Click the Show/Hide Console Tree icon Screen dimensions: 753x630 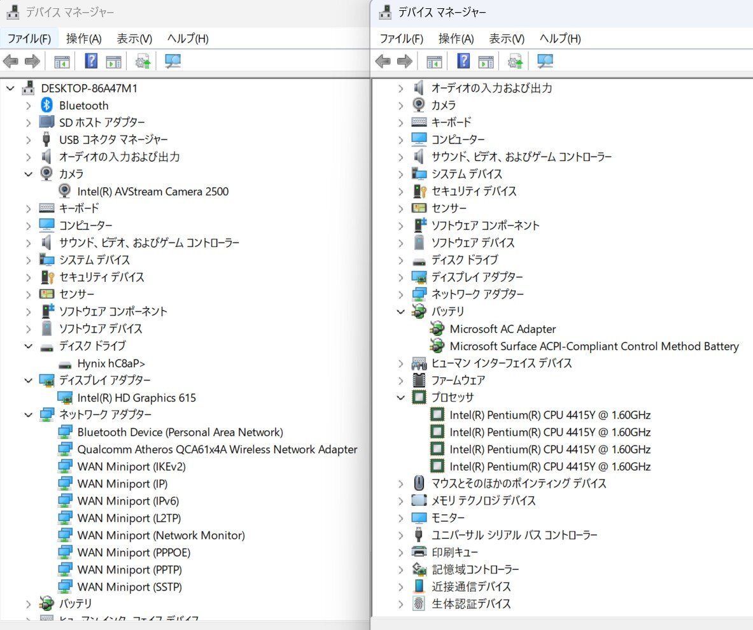pos(62,61)
